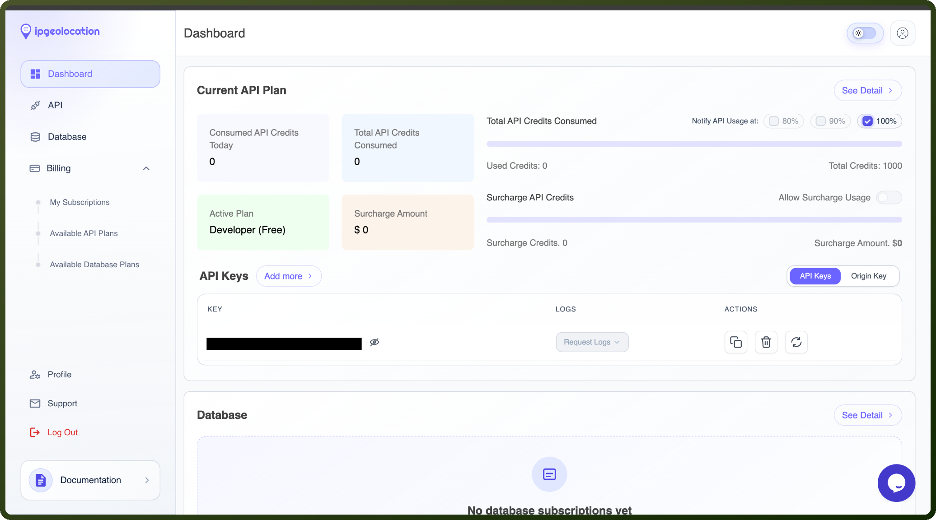Click See Detail for Current API Plan
The image size is (936, 520).
pos(867,90)
